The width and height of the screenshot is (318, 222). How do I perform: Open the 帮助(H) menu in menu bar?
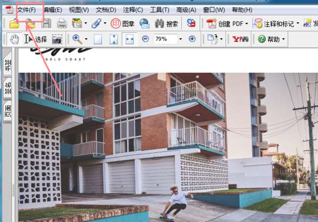[x=242, y=10]
